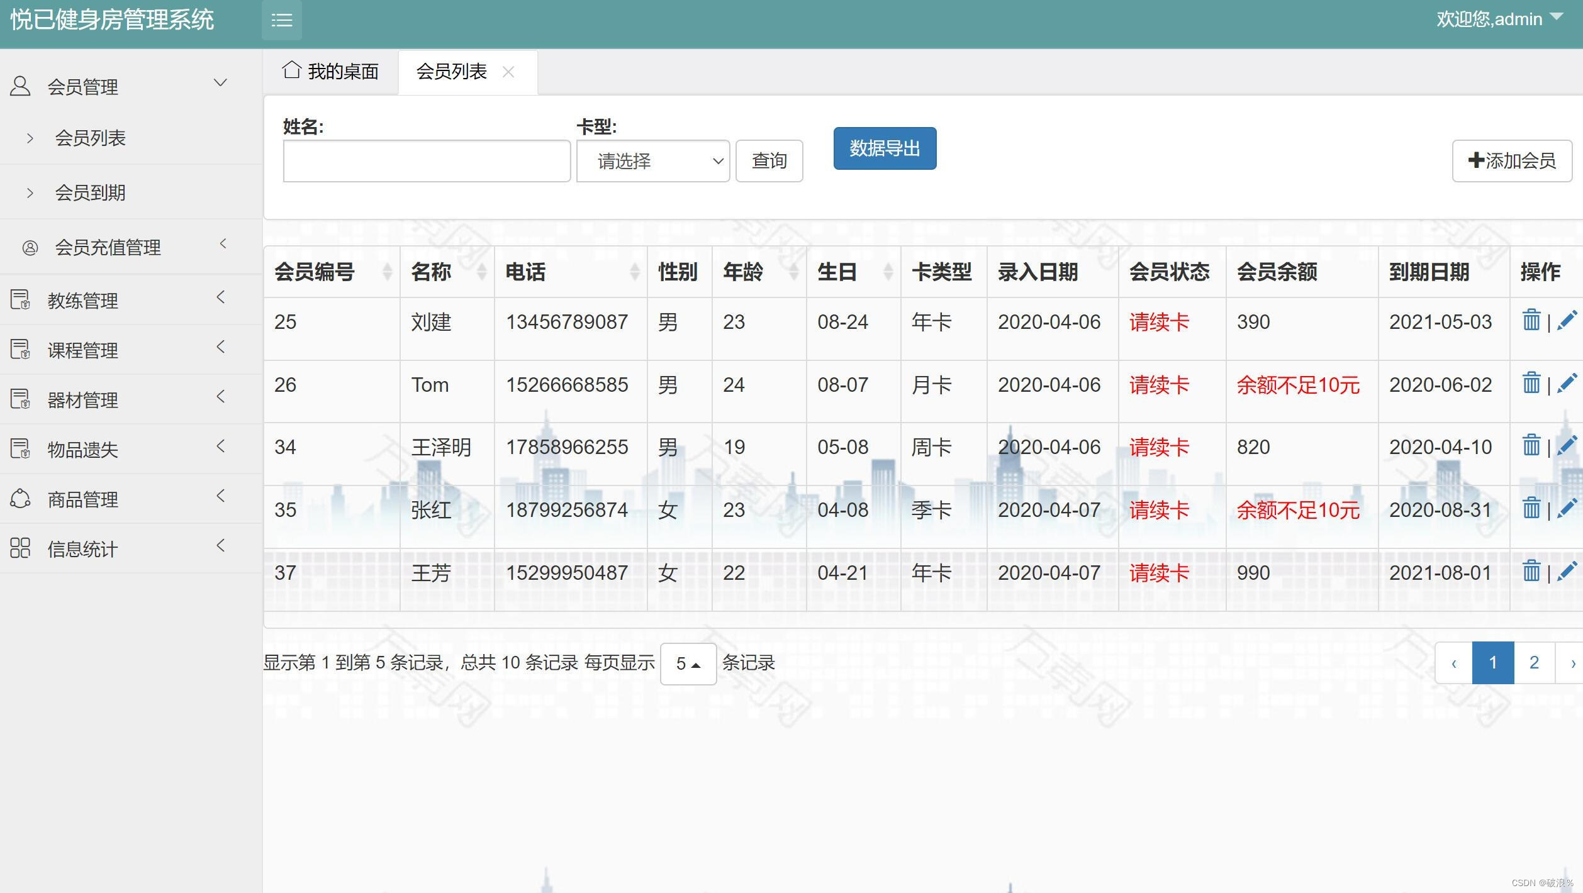This screenshot has width=1583, height=893.
Task: Click the icon beside 教练管理
Action: click(20, 299)
